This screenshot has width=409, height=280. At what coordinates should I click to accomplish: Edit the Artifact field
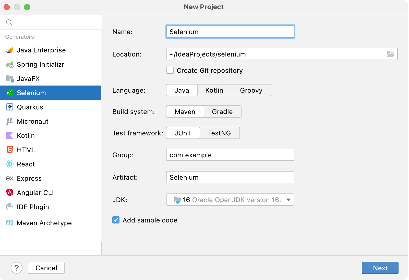(230, 177)
